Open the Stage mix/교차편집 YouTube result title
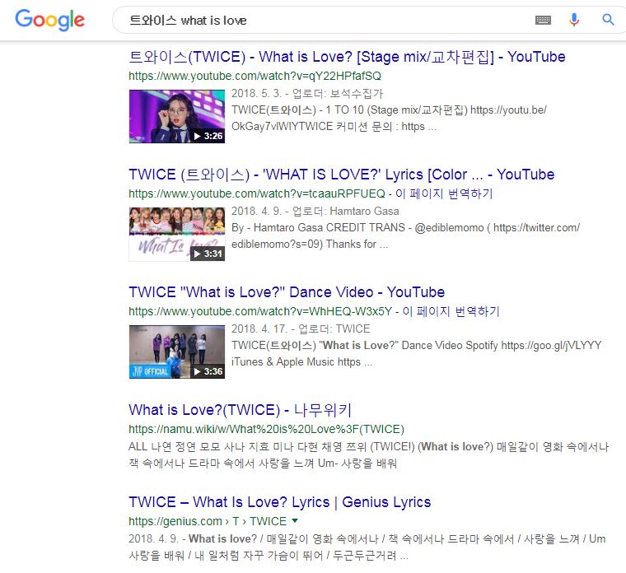Viewport: 626px width, 573px height. coord(347,57)
